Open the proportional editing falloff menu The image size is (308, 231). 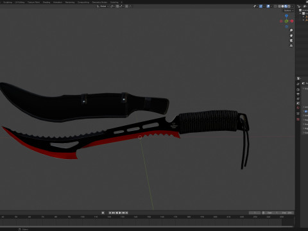coord(130,6)
